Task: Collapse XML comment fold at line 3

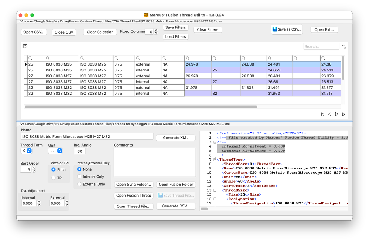Action: coord(215,142)
